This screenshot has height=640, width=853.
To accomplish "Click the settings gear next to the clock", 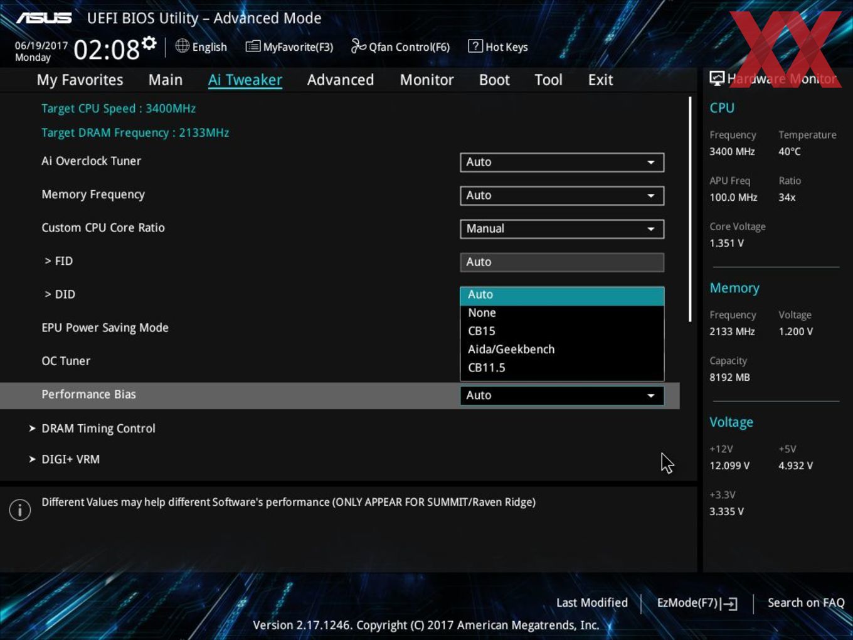I will coord(149,43).
